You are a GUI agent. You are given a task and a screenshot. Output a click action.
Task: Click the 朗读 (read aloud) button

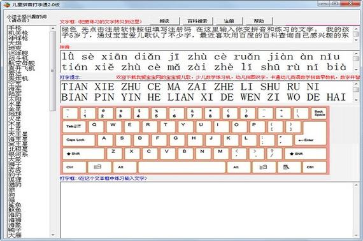click(x=164, y=21)
